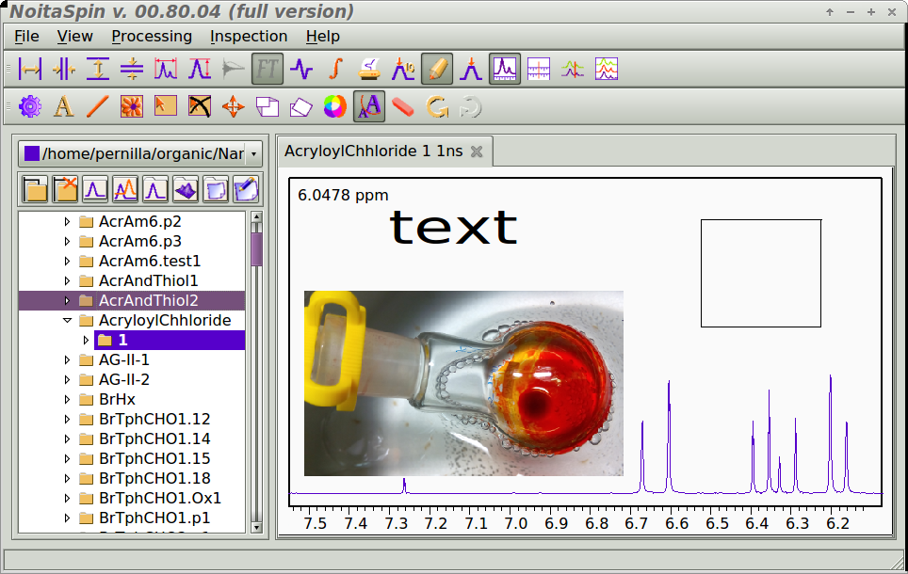Select the red eraser tool
The image size is (908, 574).
[x=403, y=107]
